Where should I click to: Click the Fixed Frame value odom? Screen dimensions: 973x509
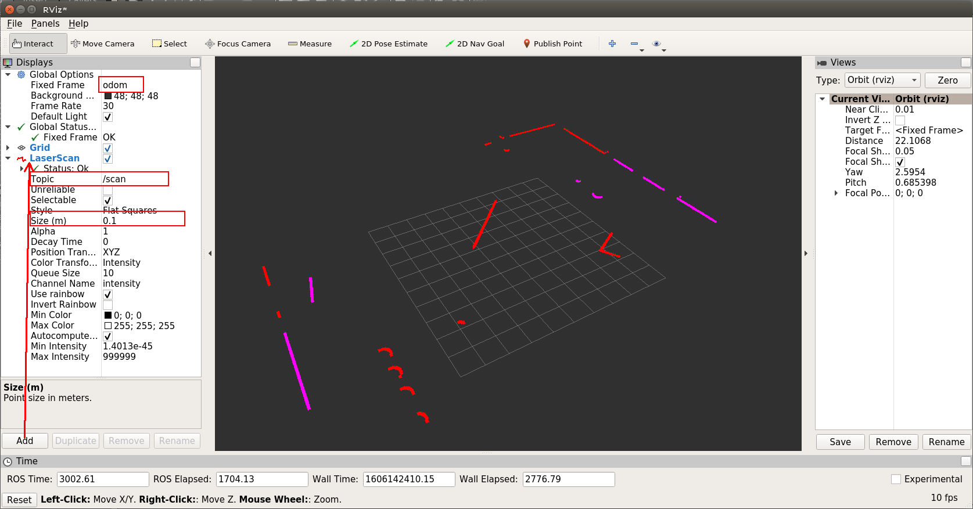click(115, 85)
